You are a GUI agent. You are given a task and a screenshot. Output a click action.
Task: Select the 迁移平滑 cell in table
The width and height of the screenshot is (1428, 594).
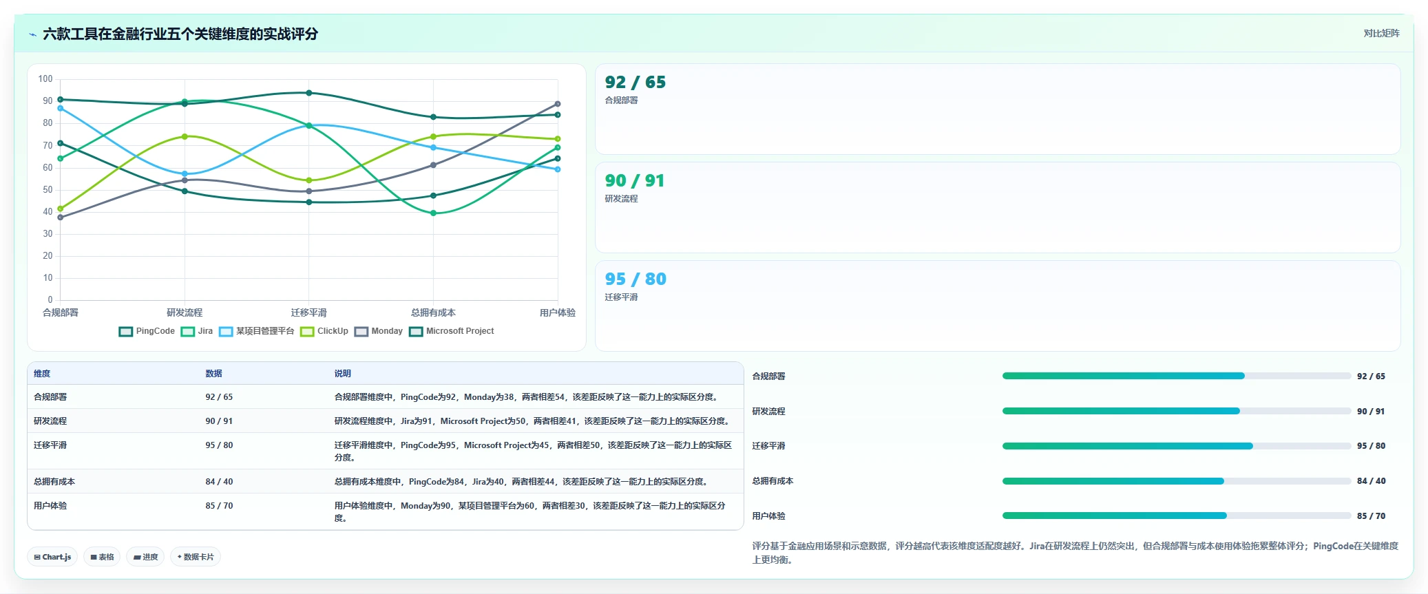pyautogui.click(x=50, y=445)
